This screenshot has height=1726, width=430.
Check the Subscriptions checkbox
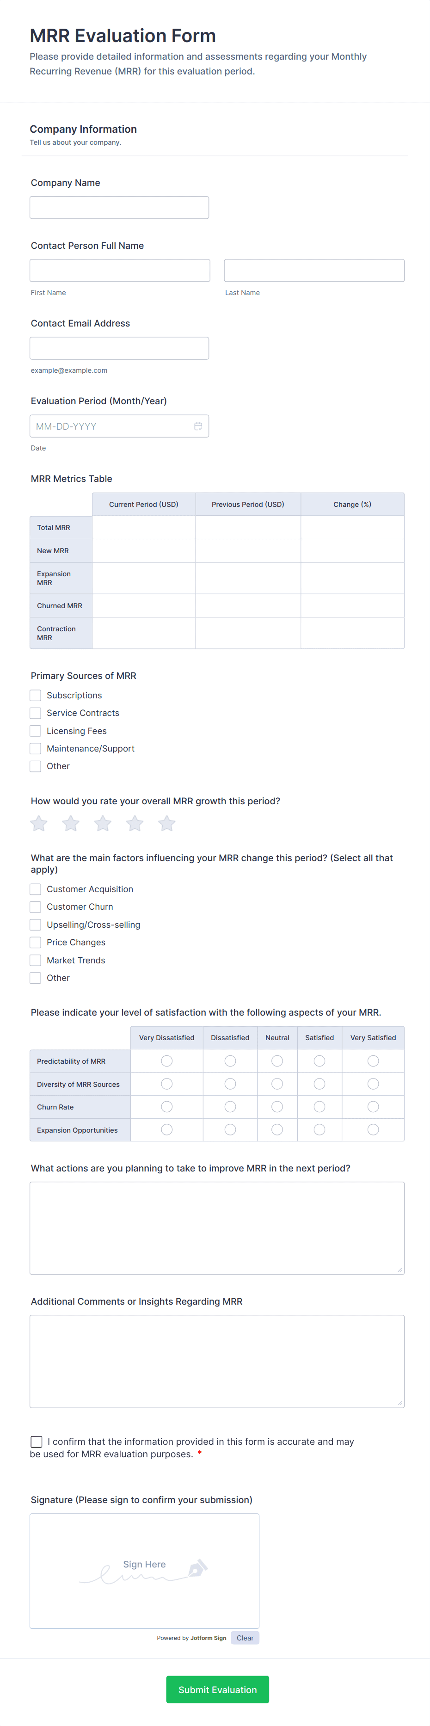click(x=35, y=695)
